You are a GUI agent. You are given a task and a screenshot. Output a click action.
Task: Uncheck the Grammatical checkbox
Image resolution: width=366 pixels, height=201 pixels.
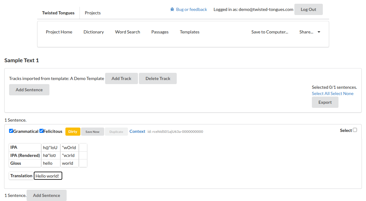tap(11, 131)
